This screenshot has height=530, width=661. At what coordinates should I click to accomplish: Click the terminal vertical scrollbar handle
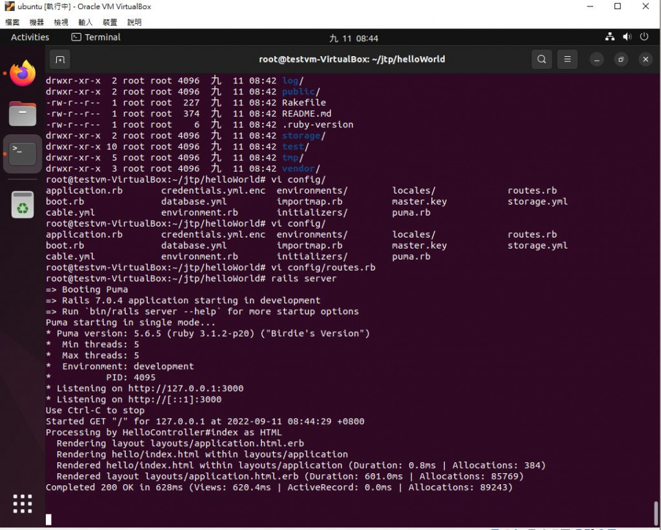[x=656, y=514]
